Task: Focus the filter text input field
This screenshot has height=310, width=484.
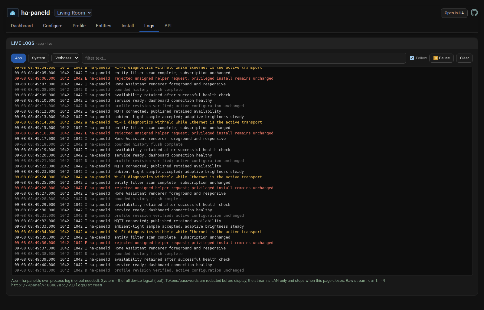Action: click(x=244, y=58)
